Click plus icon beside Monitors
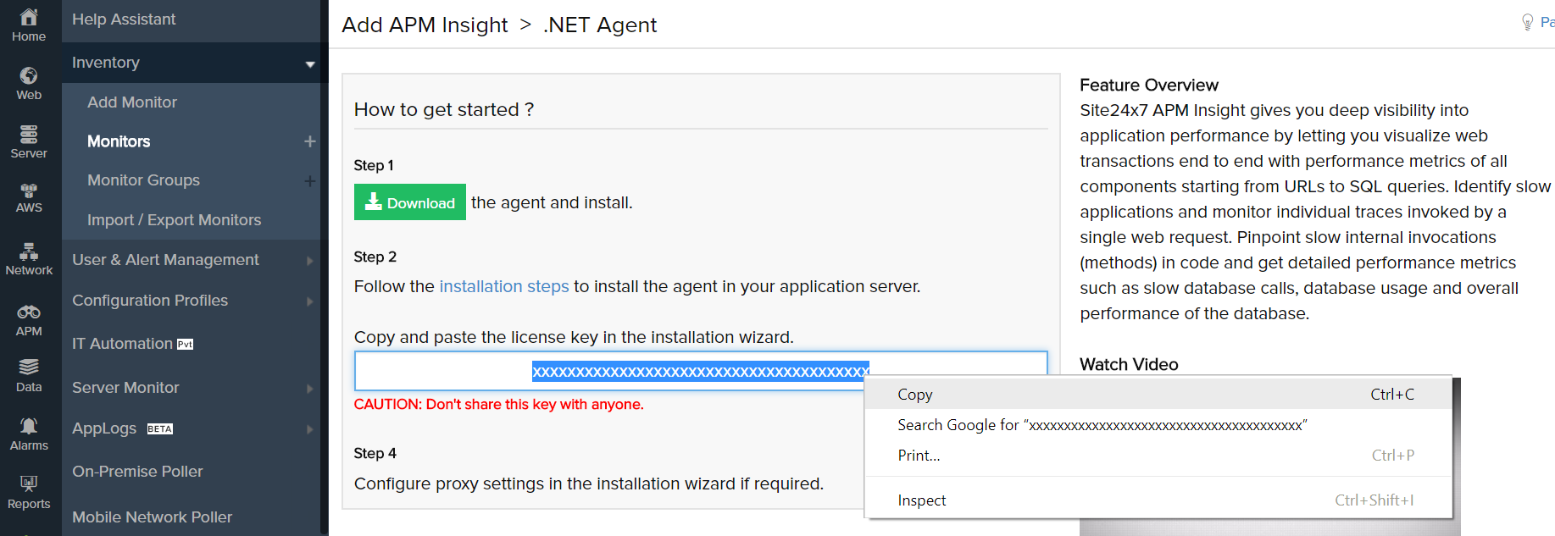Screen dimensions: 1555x536 309,141
